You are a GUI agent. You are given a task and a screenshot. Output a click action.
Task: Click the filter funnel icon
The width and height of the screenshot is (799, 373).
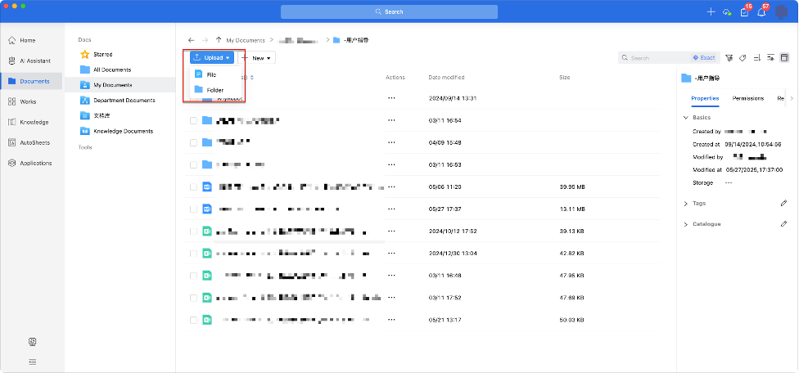[729, 58]
